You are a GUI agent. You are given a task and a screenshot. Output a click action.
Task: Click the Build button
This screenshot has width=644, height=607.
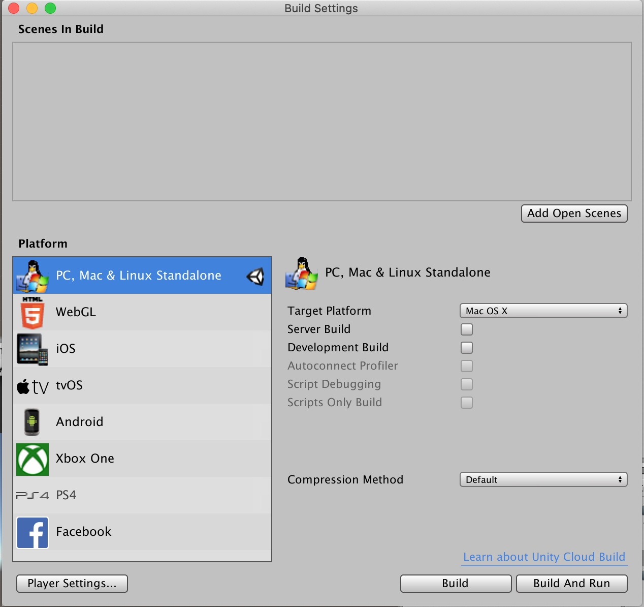(456, 584)
